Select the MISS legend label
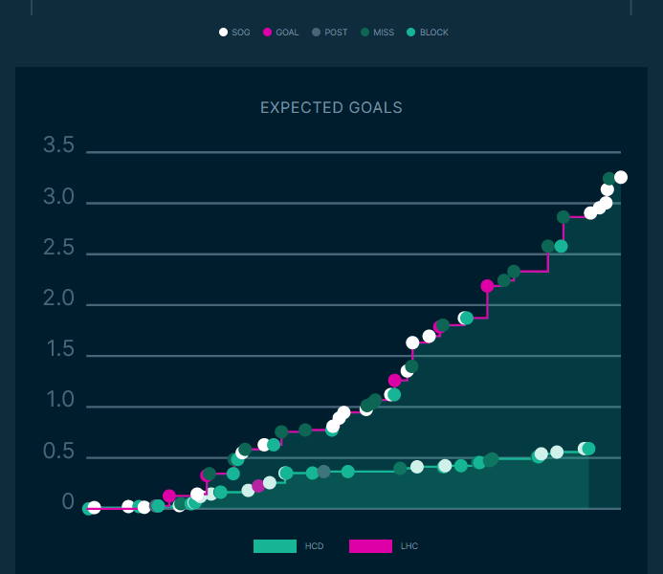Viewport: 663px width, 574px height. point(384,33)
